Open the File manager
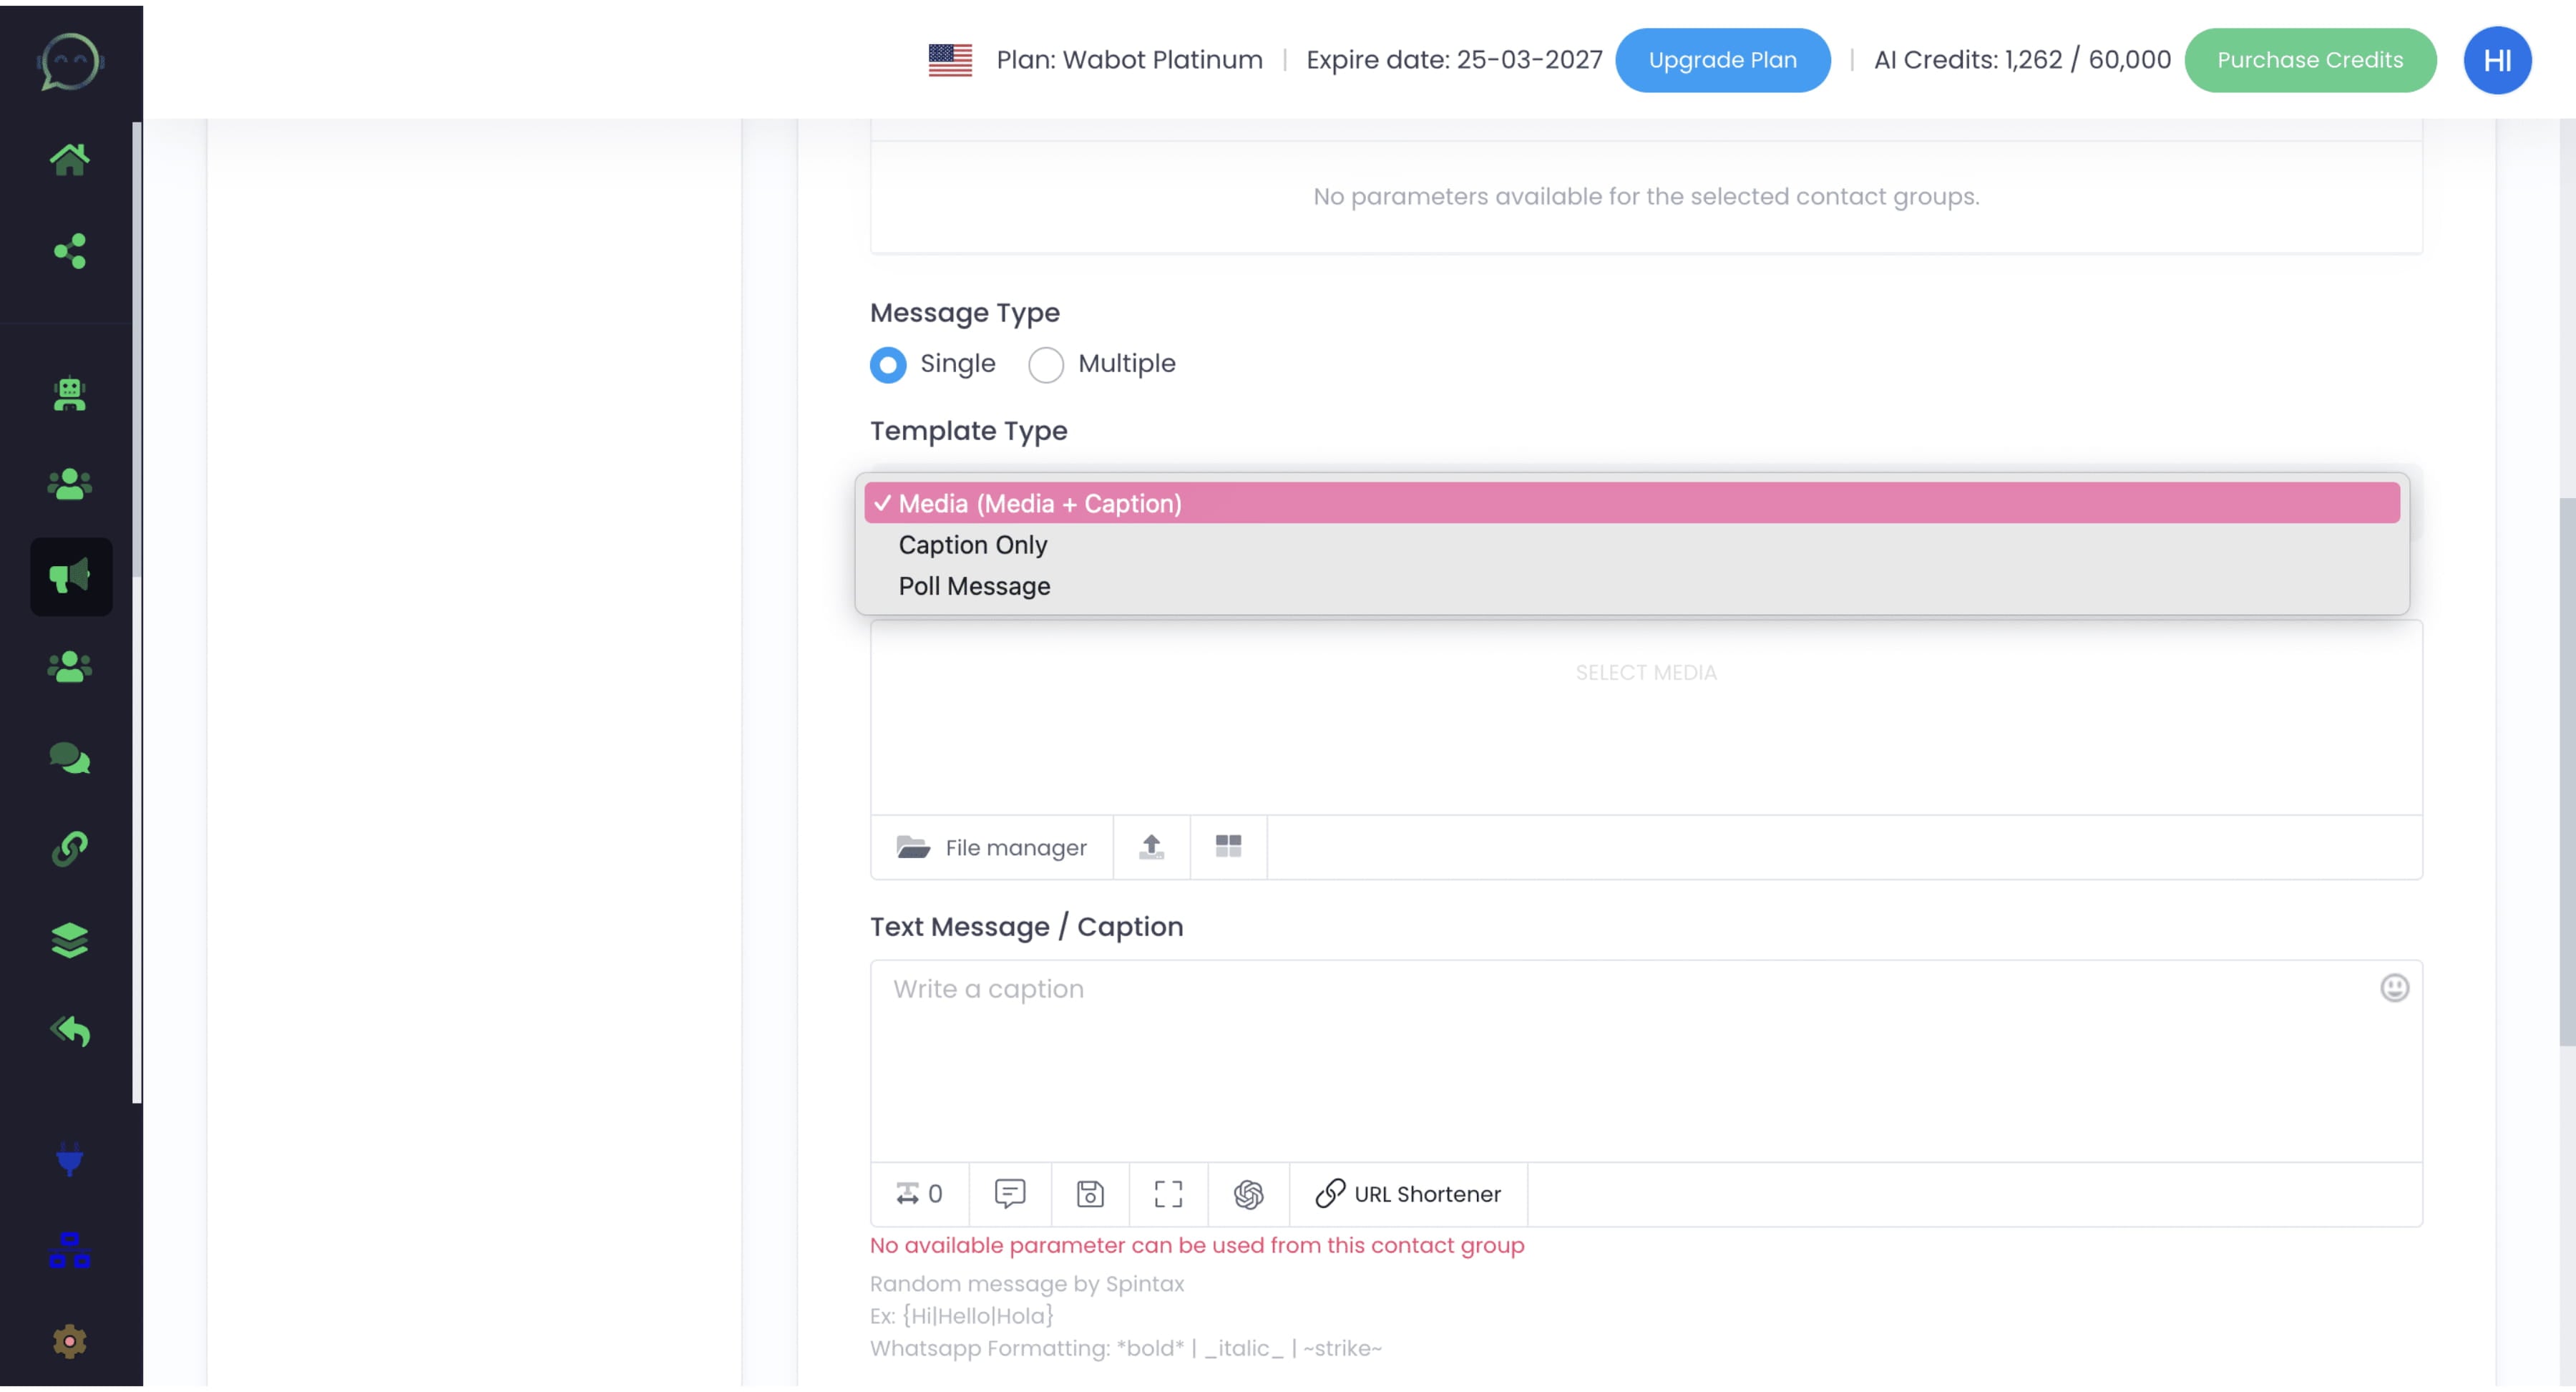The image size is (2576, 1392). pyautogui.click(x=992, y=847)
